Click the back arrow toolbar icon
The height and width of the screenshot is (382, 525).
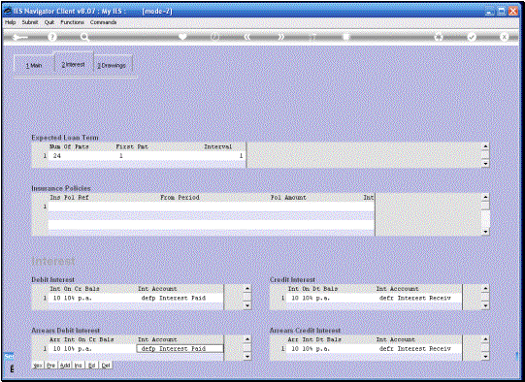pos(19,37)
